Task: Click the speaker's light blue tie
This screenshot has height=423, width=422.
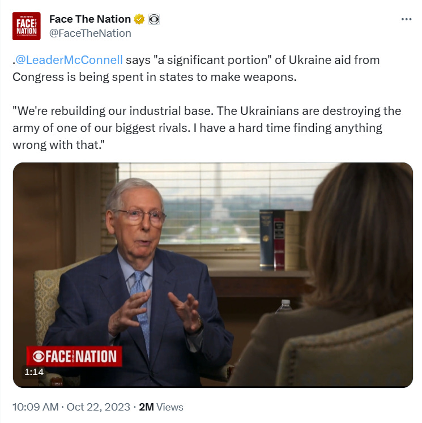Action: coord(141,307)
